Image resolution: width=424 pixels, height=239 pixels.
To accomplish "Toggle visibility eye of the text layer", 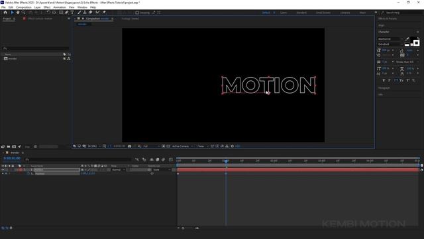I will 3,170.
